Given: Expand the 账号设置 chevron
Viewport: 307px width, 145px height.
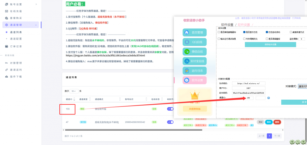Looking at the screenshot, I should tap(36, 4).
